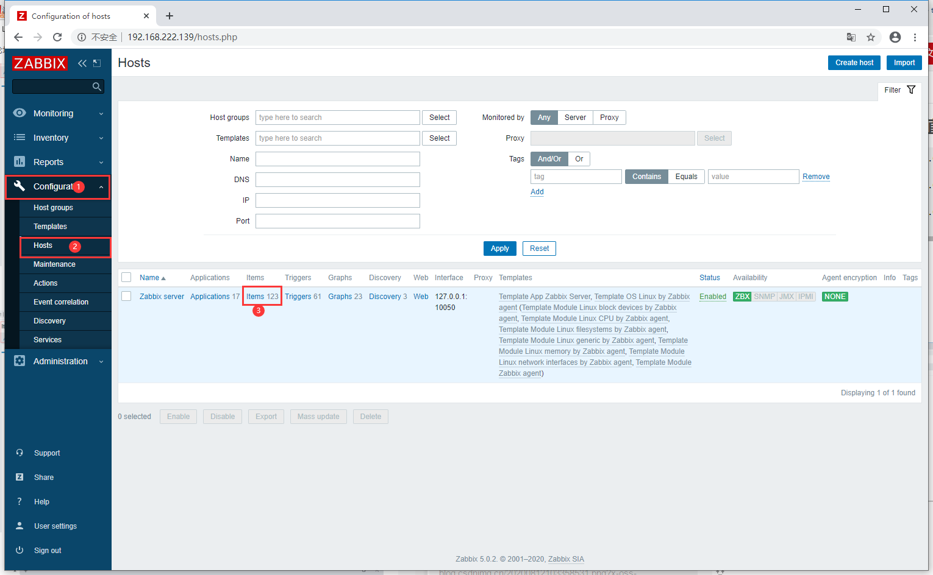Click the Import button
The height and width of the screenshot is (575, 933).
[x=904, y=63]
